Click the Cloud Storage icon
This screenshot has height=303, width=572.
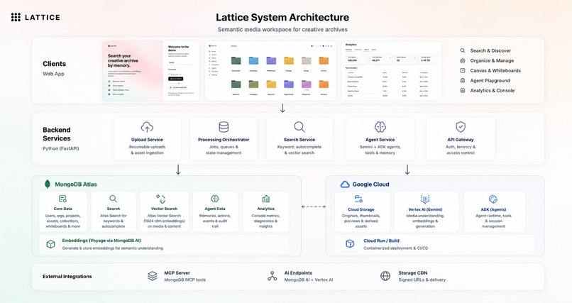point(358,199)
